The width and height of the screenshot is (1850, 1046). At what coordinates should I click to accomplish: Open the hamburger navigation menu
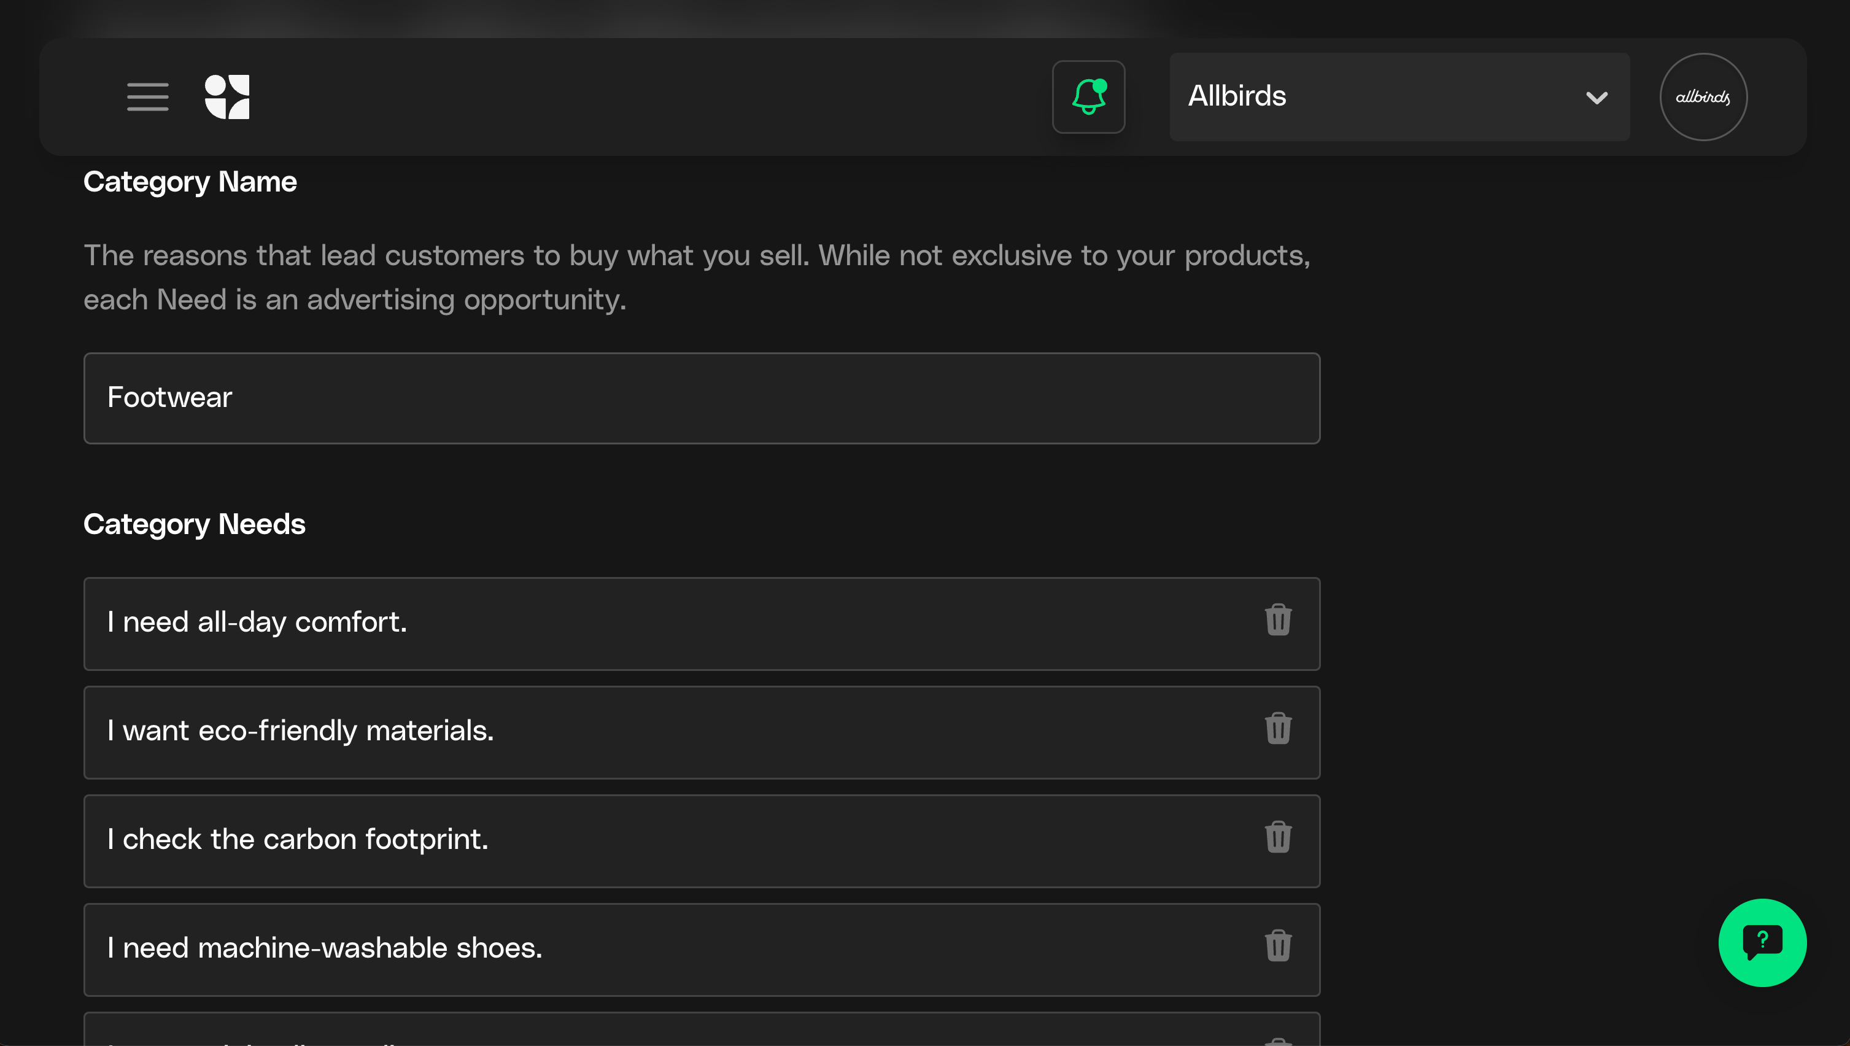(147, 97)
